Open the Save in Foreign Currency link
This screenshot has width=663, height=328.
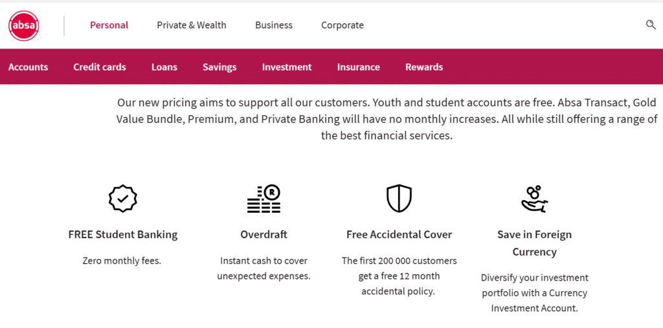534,243
